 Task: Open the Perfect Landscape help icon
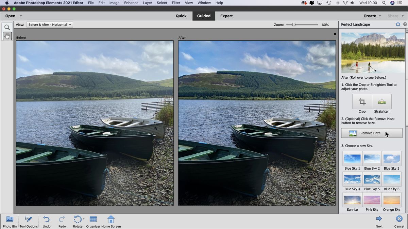point(405,24)
